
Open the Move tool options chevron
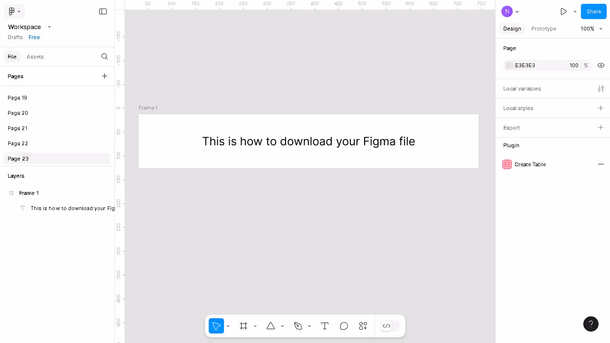click(228, 326)
